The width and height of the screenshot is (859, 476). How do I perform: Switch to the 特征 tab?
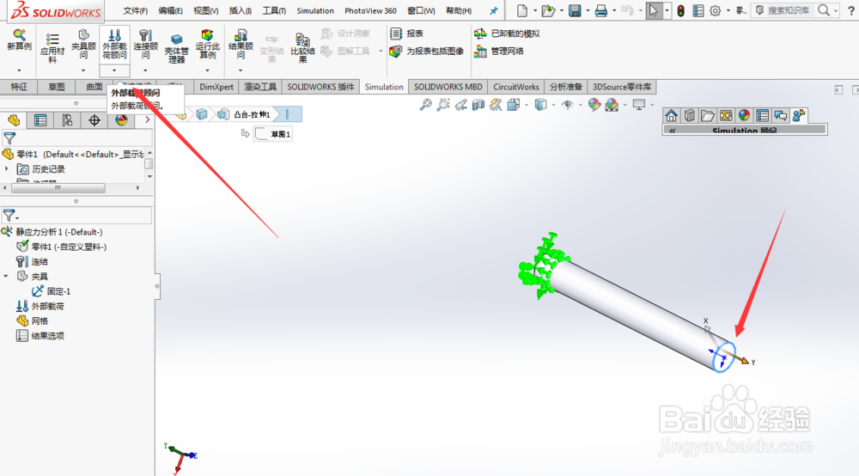pyautogui.click(x=19, y=87)
